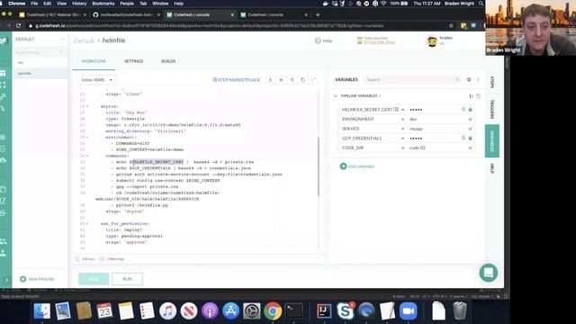Click the lock icon for GCP_CREDENTIALS
The image size is (576, 324).
(x=470, y=138)
